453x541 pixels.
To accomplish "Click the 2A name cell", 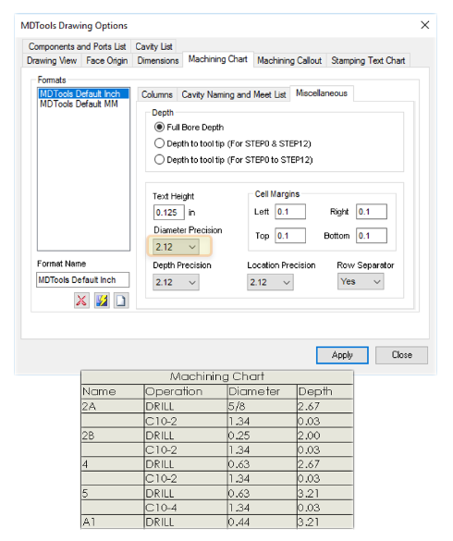I will 113,406.
